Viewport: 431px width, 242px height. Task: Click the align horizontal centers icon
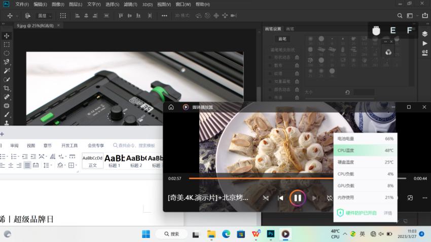(86, 16)
